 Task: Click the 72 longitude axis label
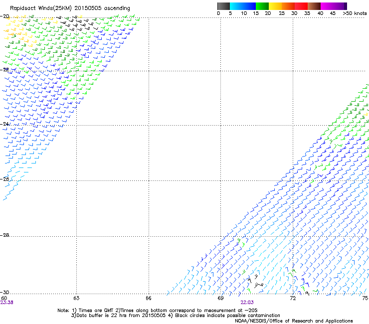click(x=293, y=298)
